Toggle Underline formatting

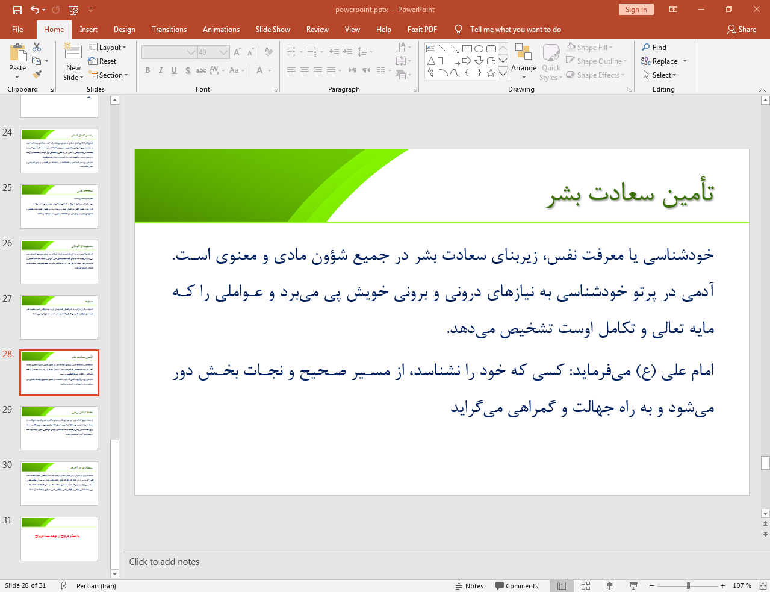click(174, 70)
